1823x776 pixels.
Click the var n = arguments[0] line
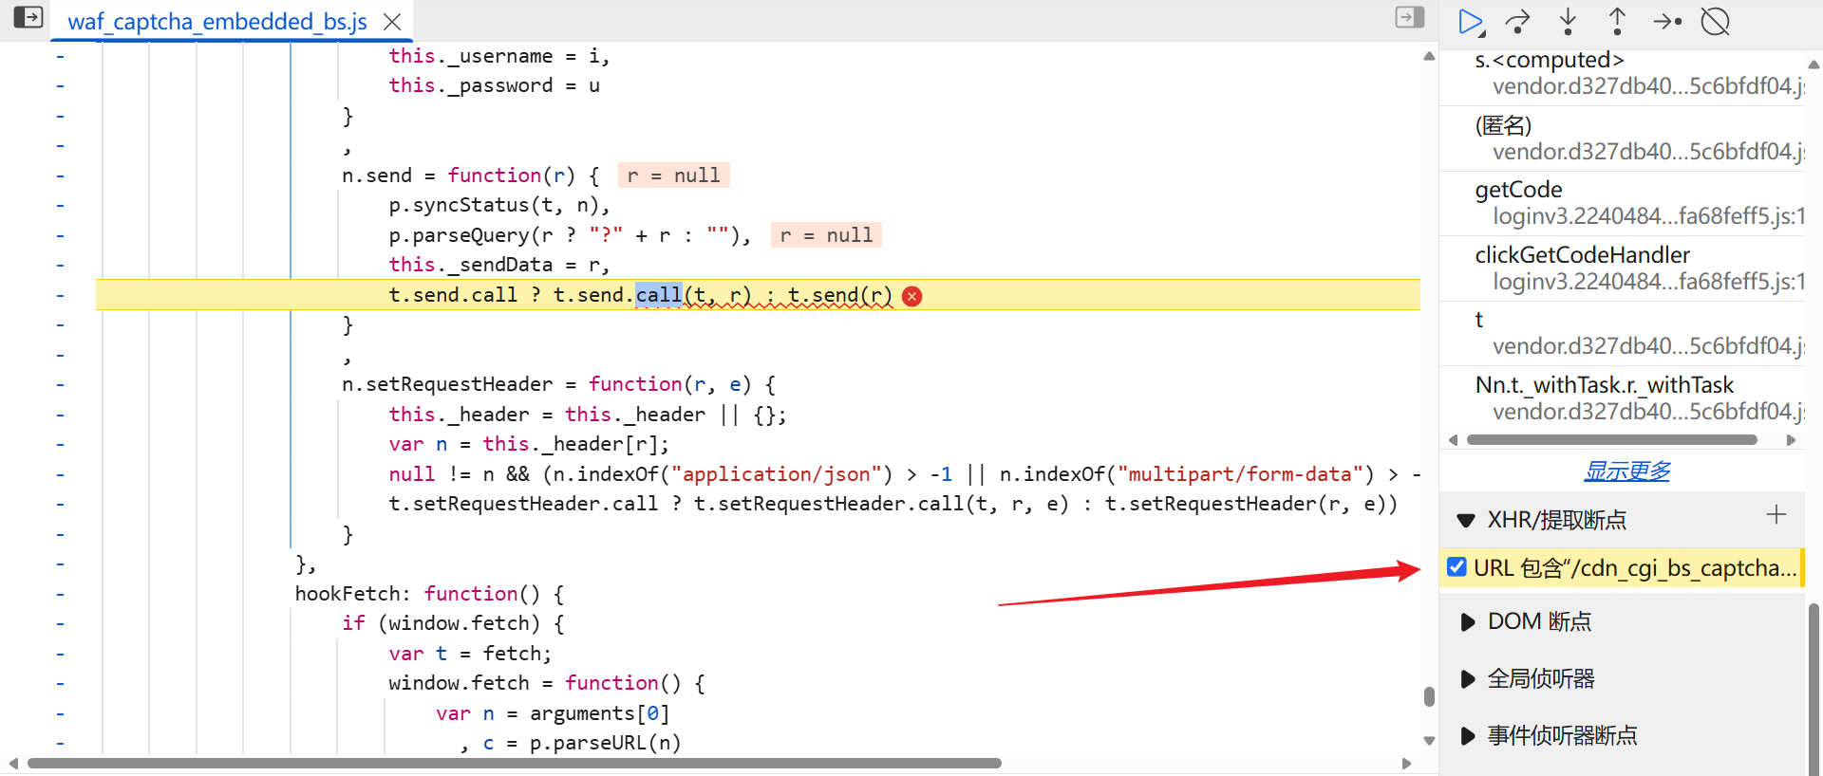[553, 713]
